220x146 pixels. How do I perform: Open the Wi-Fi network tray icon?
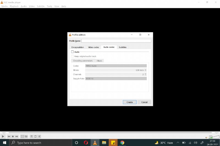click(x=190, y=143)
